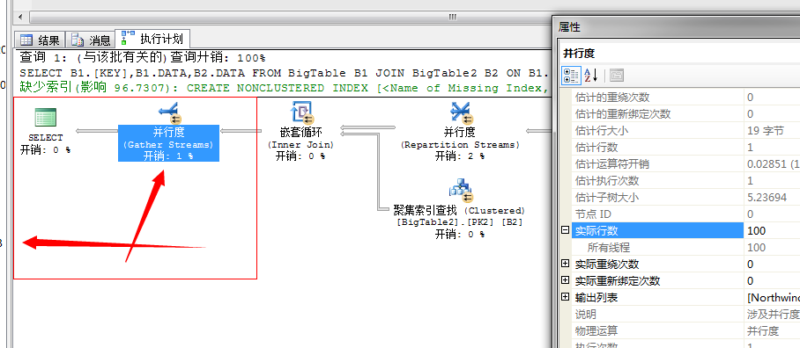Switch to the 执行计划 tab

pos(152,39)
